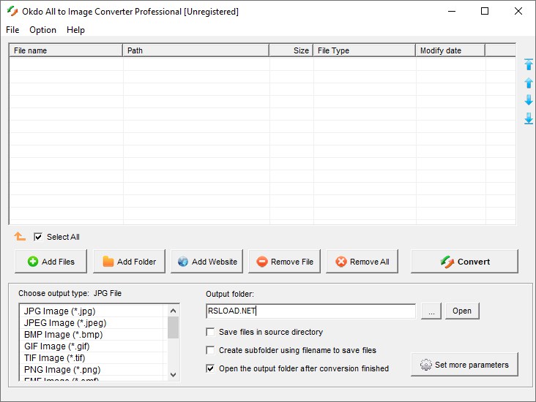Viewport: 536px width, 402px height.
Task: Click the Remove File button
Action: (284, 262)
